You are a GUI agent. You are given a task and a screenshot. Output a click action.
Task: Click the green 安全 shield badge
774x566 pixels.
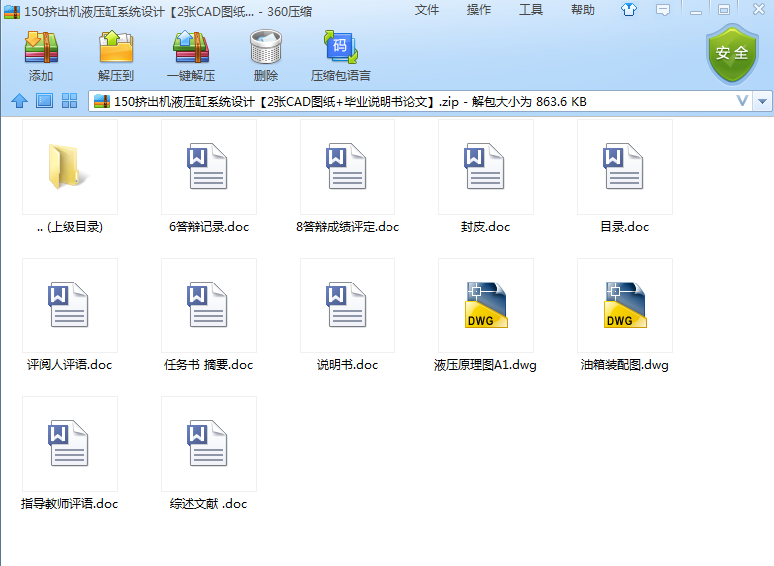[732, 54]
